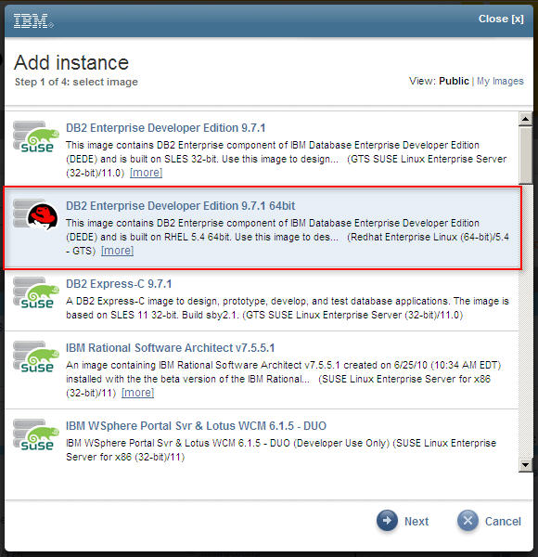The width and height of the screenshot is (538, 557).
Task: Select IBM Rational Software Architect v7.5.5.1 title
Action: [x=170, y=348]
